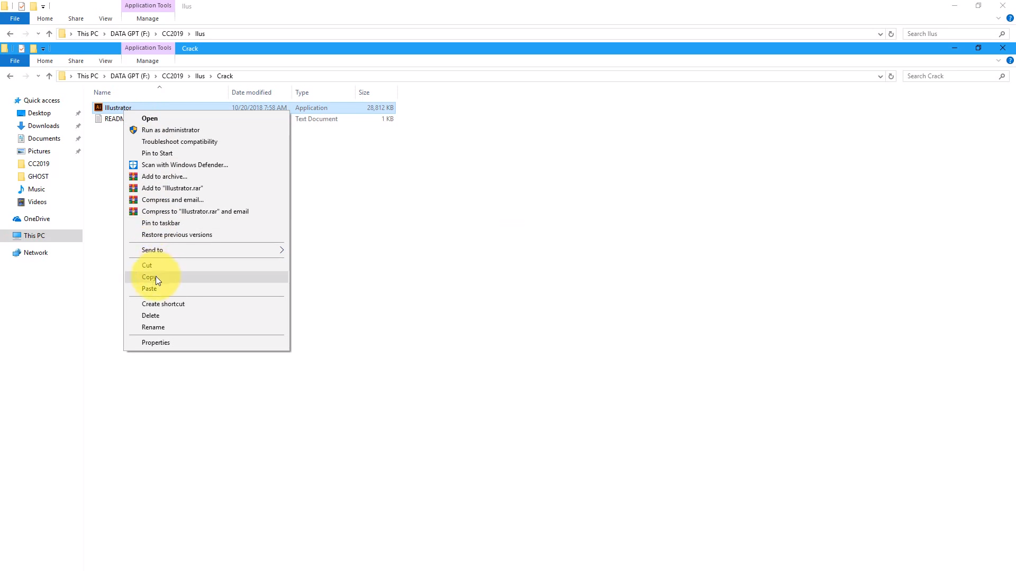Open the View ribbon tab in Crack window

(x=105, y=61)
